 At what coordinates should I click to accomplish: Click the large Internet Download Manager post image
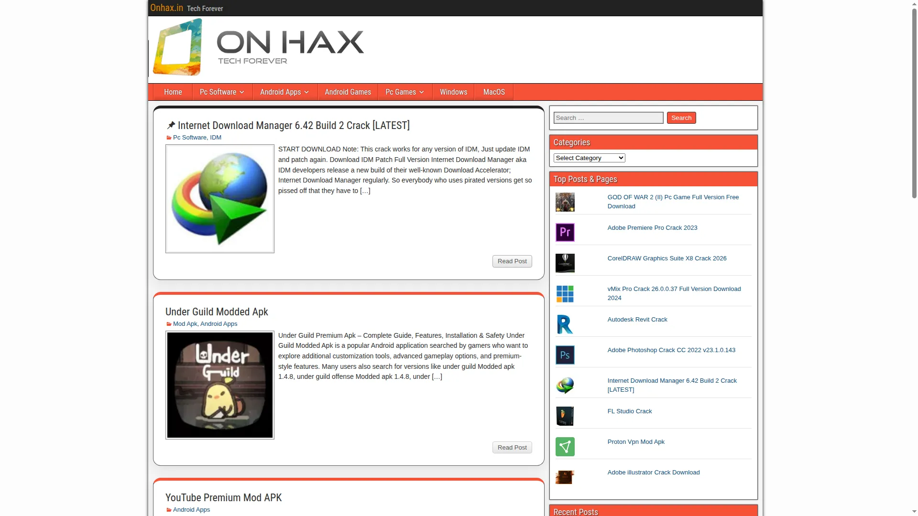coord(220,199)
